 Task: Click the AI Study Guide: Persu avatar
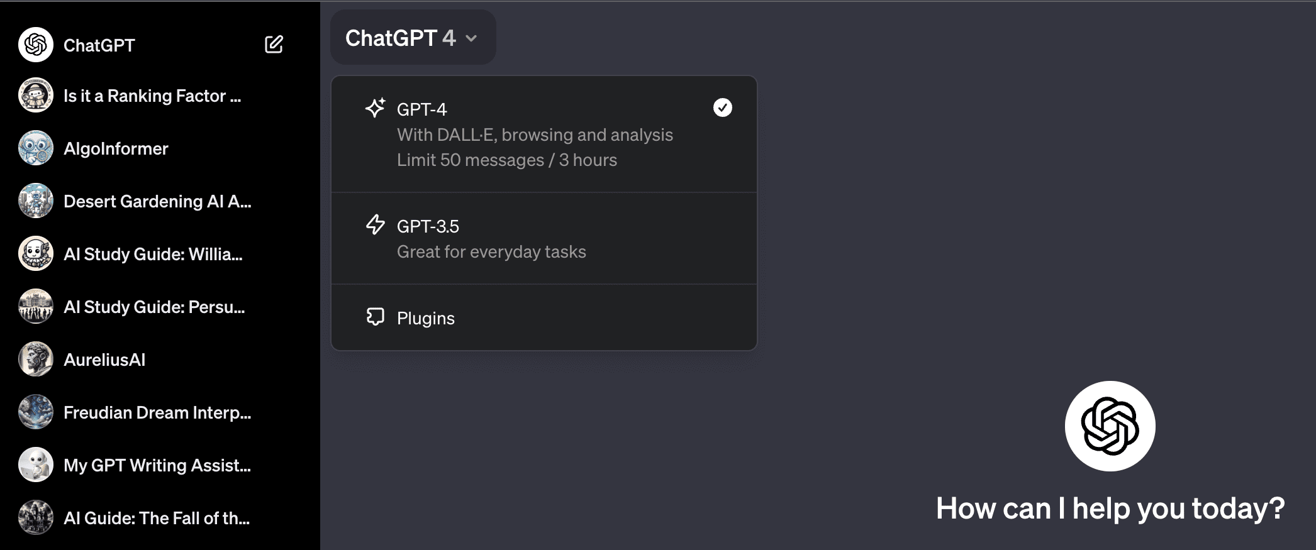click(36, 307)
